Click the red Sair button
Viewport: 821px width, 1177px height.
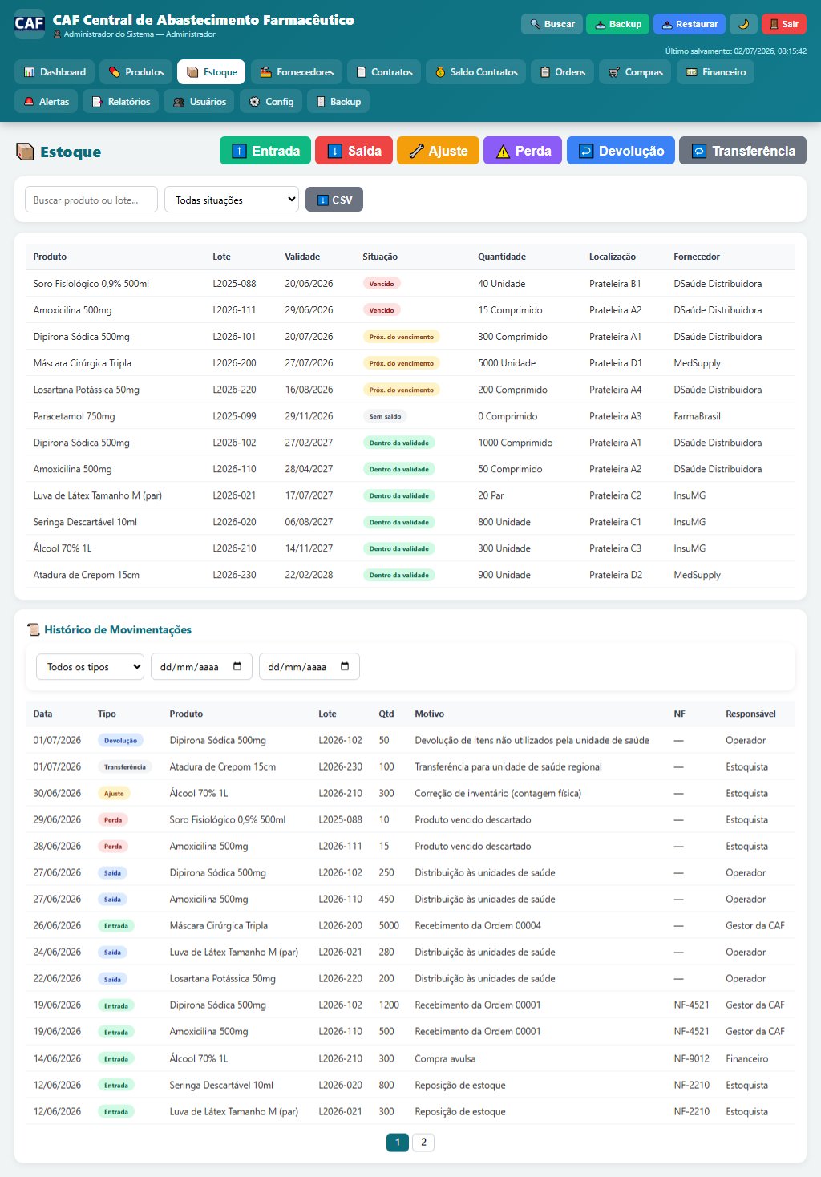pos(784,24)
